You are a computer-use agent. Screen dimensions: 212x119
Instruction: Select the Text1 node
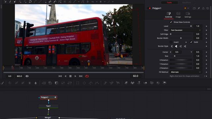click(48, 106)
